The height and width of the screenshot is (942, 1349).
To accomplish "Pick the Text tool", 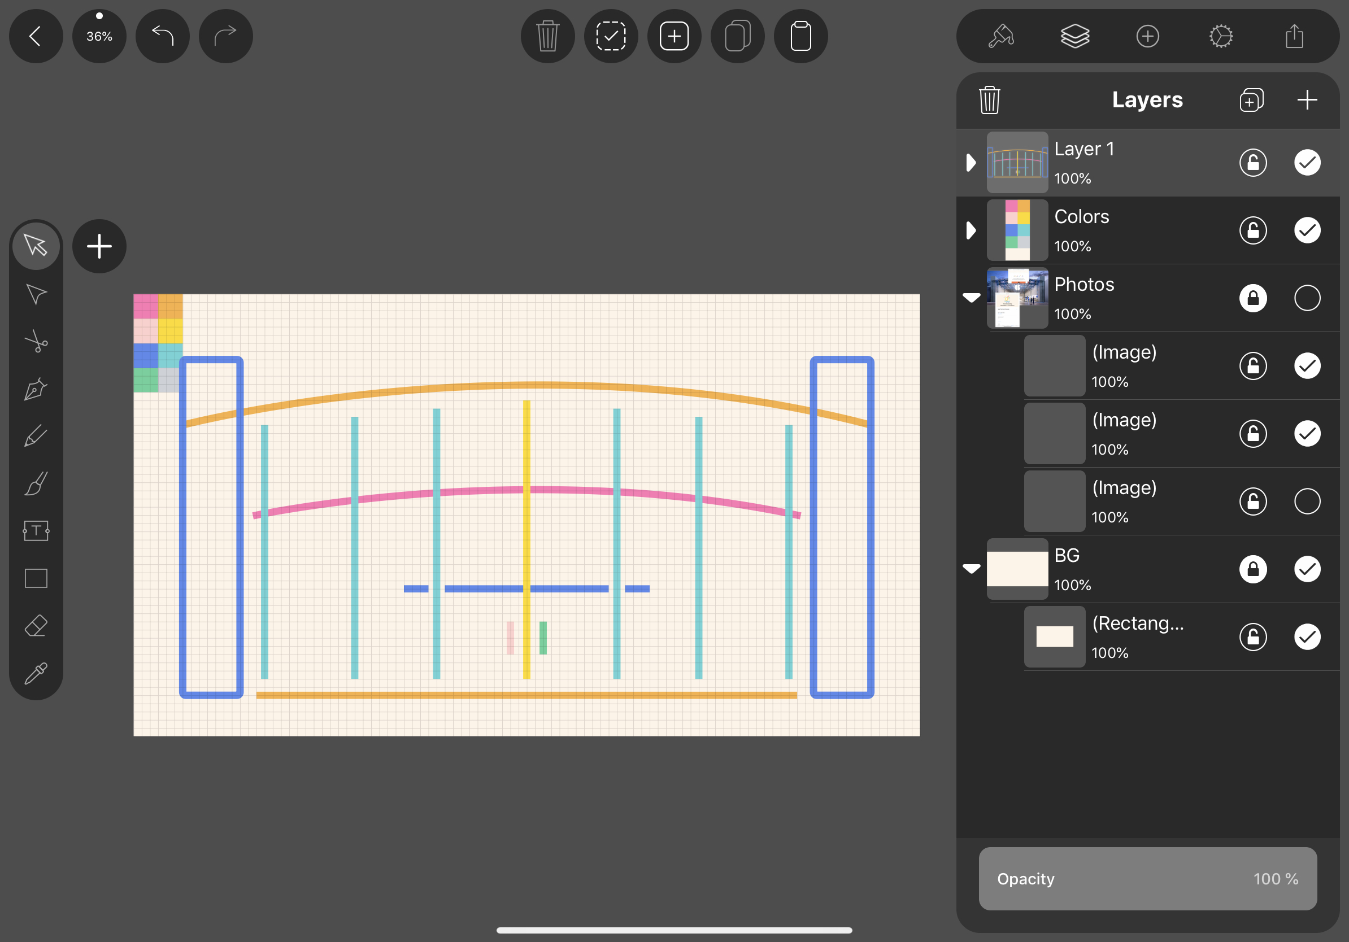I will coord(36,531).
